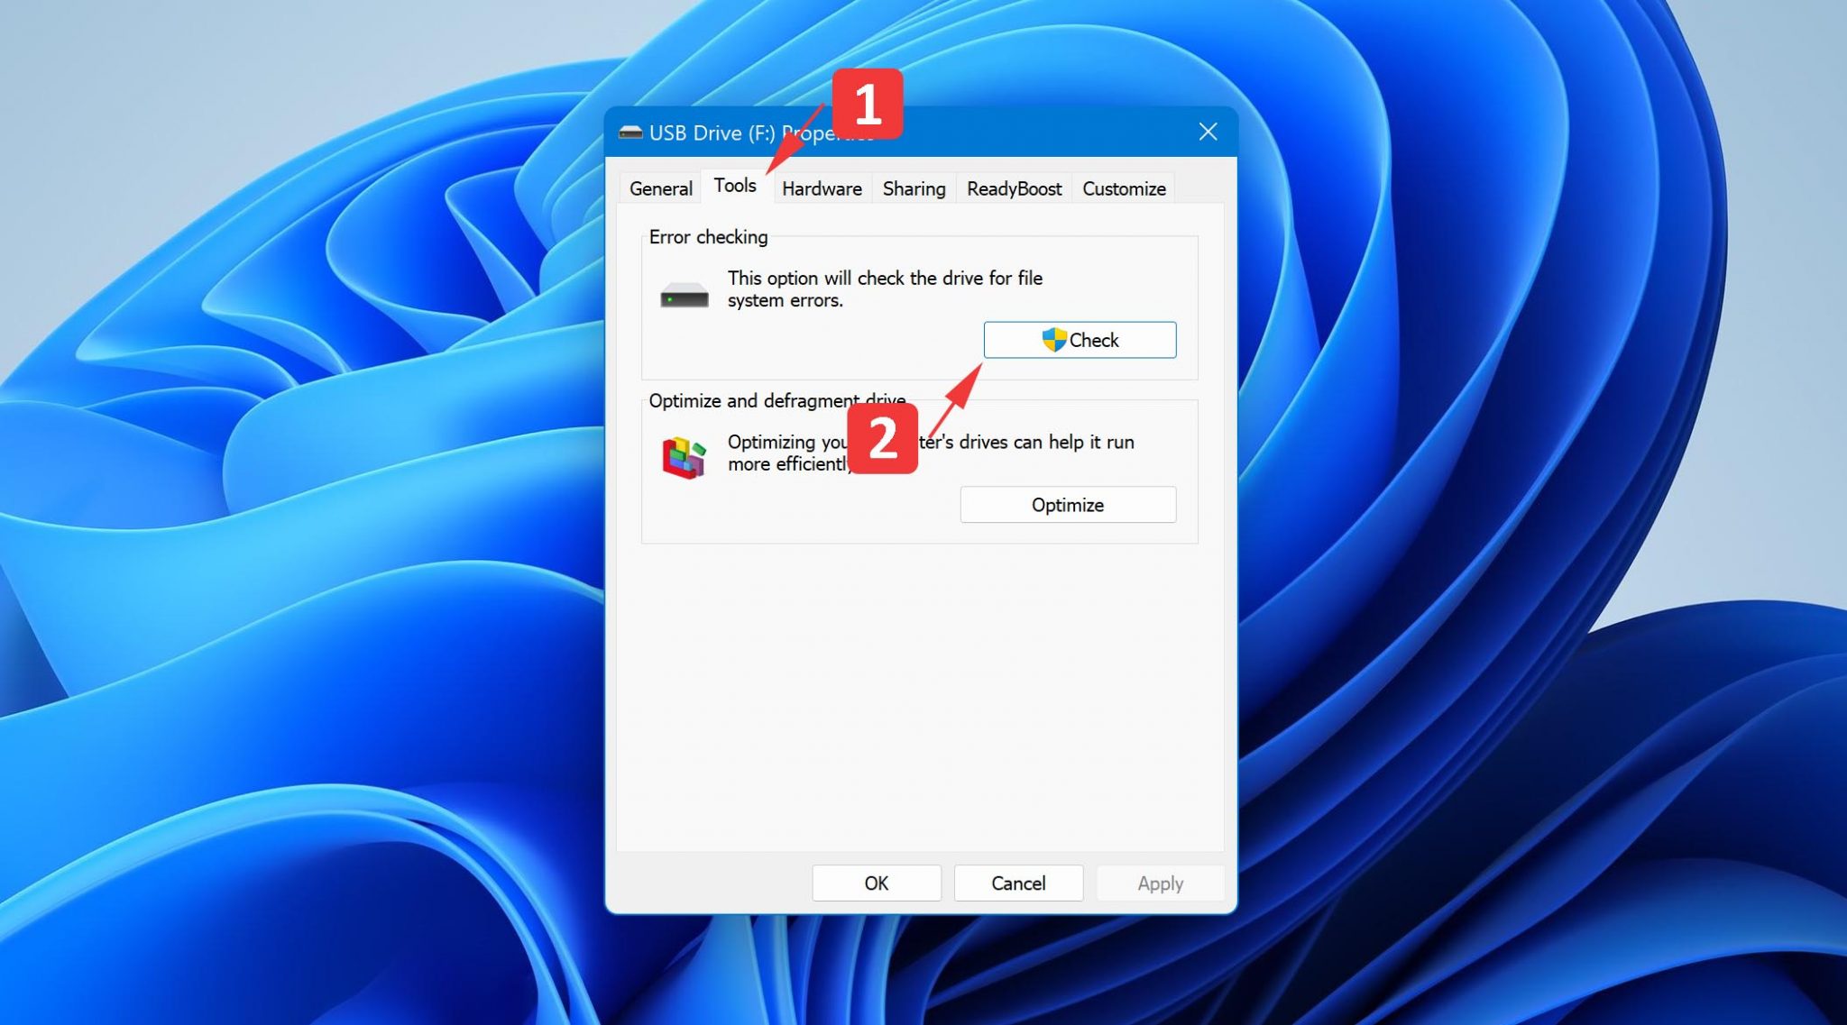
Task: Click the ReadyBoost tab
Action: [x=1014, y=188]
